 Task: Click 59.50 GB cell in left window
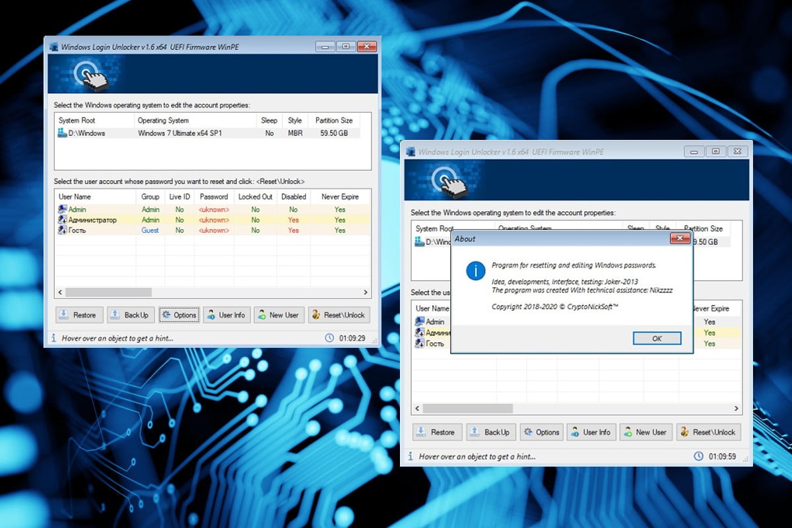(x=334, y=133)
